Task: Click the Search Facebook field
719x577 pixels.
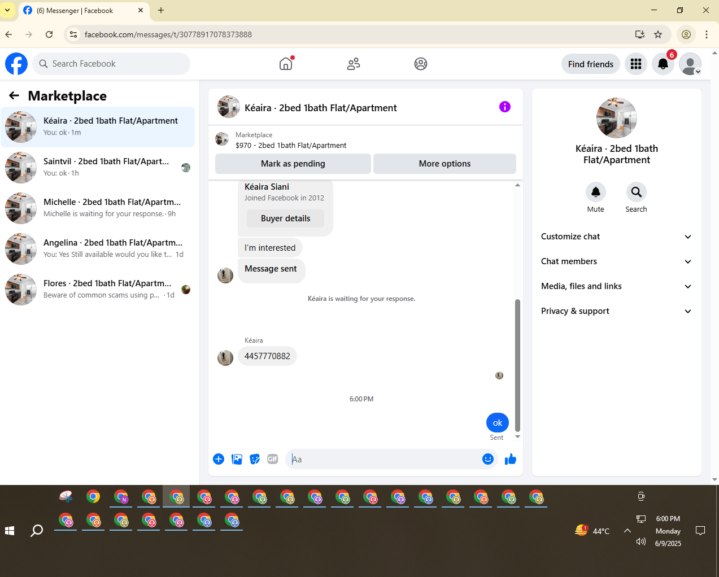Action: click(111, 64)
